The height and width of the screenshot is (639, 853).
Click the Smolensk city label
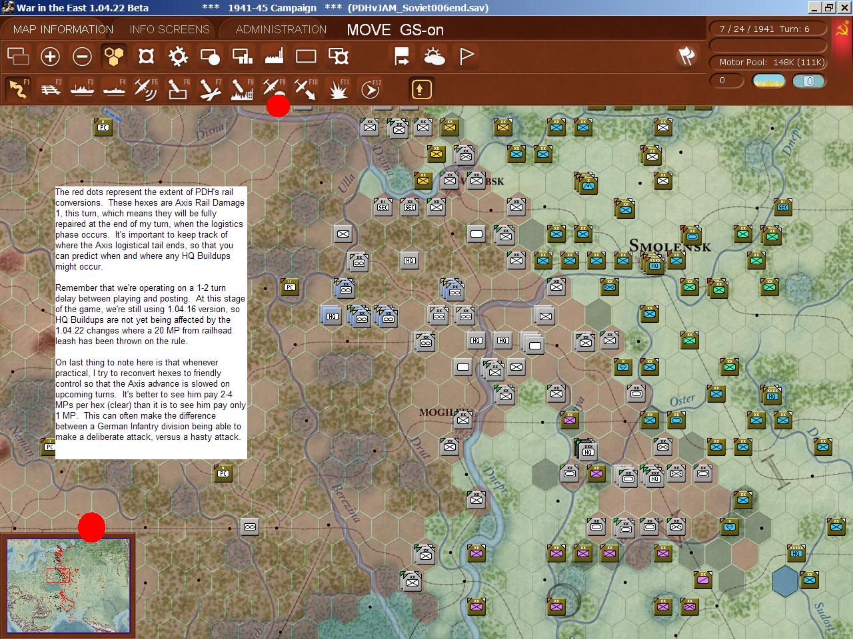(670, 246)
